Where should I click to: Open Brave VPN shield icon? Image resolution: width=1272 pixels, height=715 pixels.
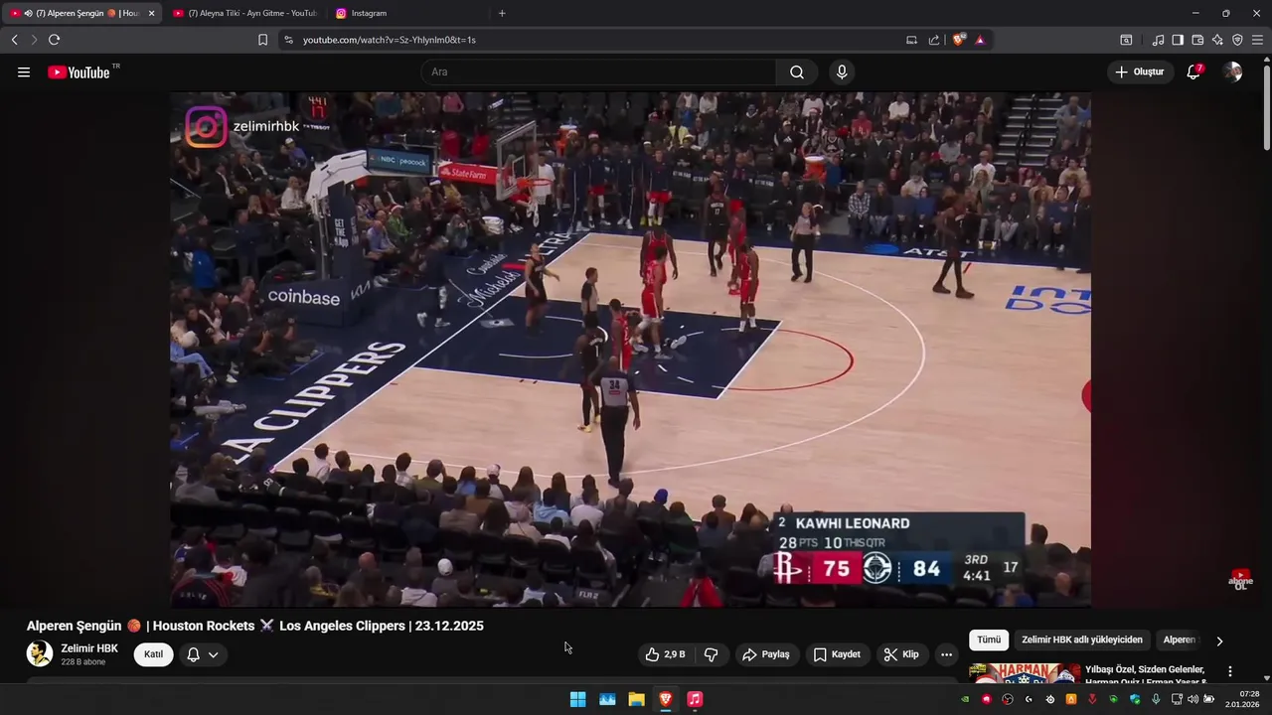[1237, 40]
